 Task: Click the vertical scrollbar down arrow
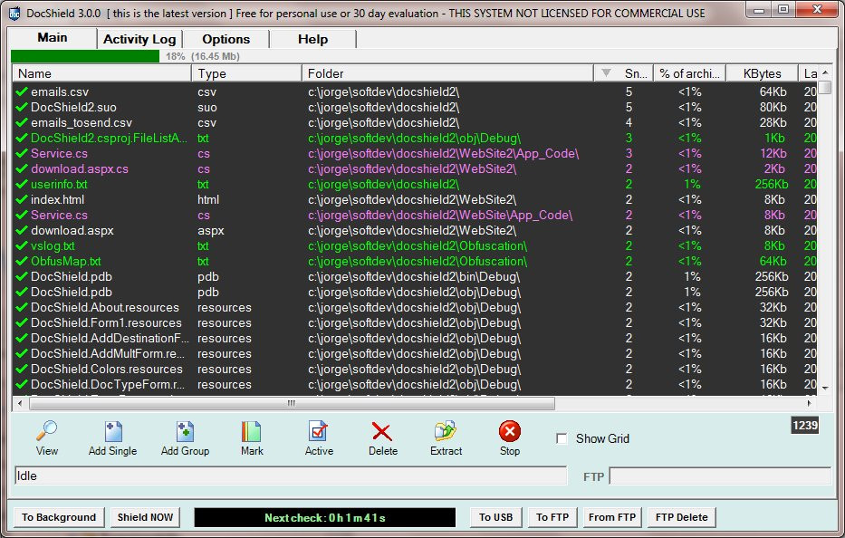pyautogui.click(x=825, y=389)
